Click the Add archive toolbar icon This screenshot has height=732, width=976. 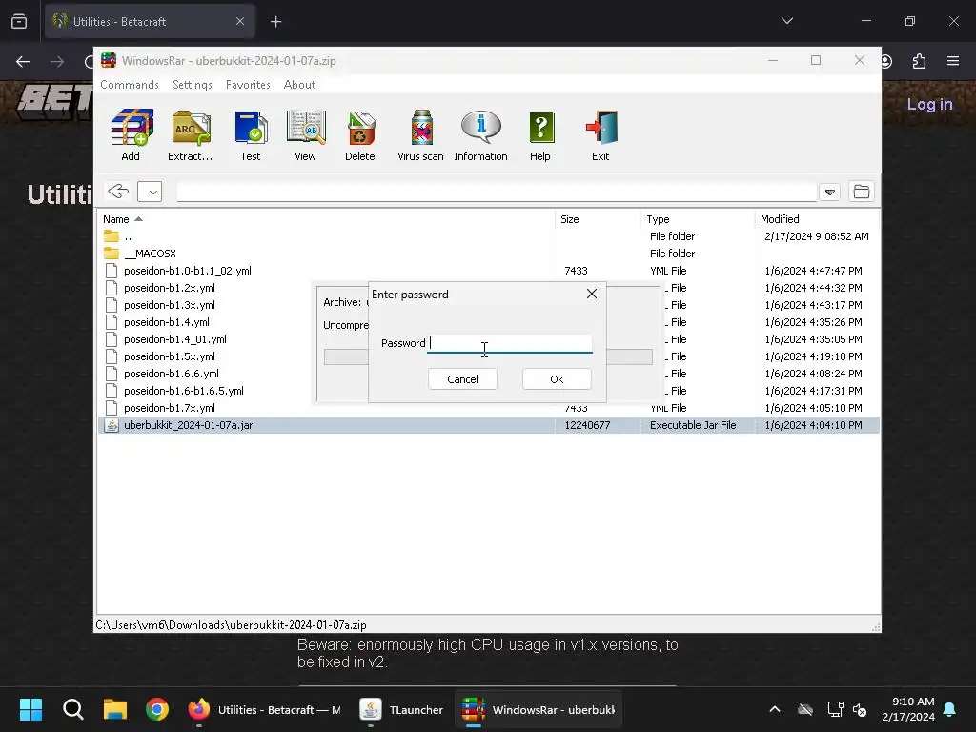(x=132, y=135)
